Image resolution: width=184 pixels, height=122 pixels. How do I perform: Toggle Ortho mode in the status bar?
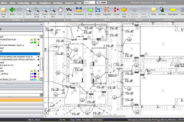click(79, 120)
